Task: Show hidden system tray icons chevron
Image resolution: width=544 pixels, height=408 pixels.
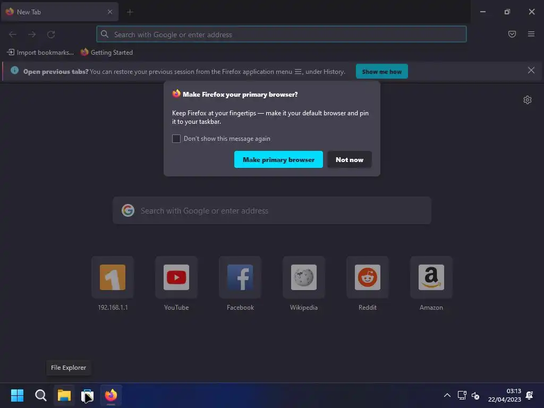Action: [447, 395]
